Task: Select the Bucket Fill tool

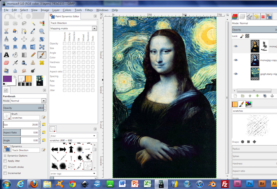Action: coord(15,55)
